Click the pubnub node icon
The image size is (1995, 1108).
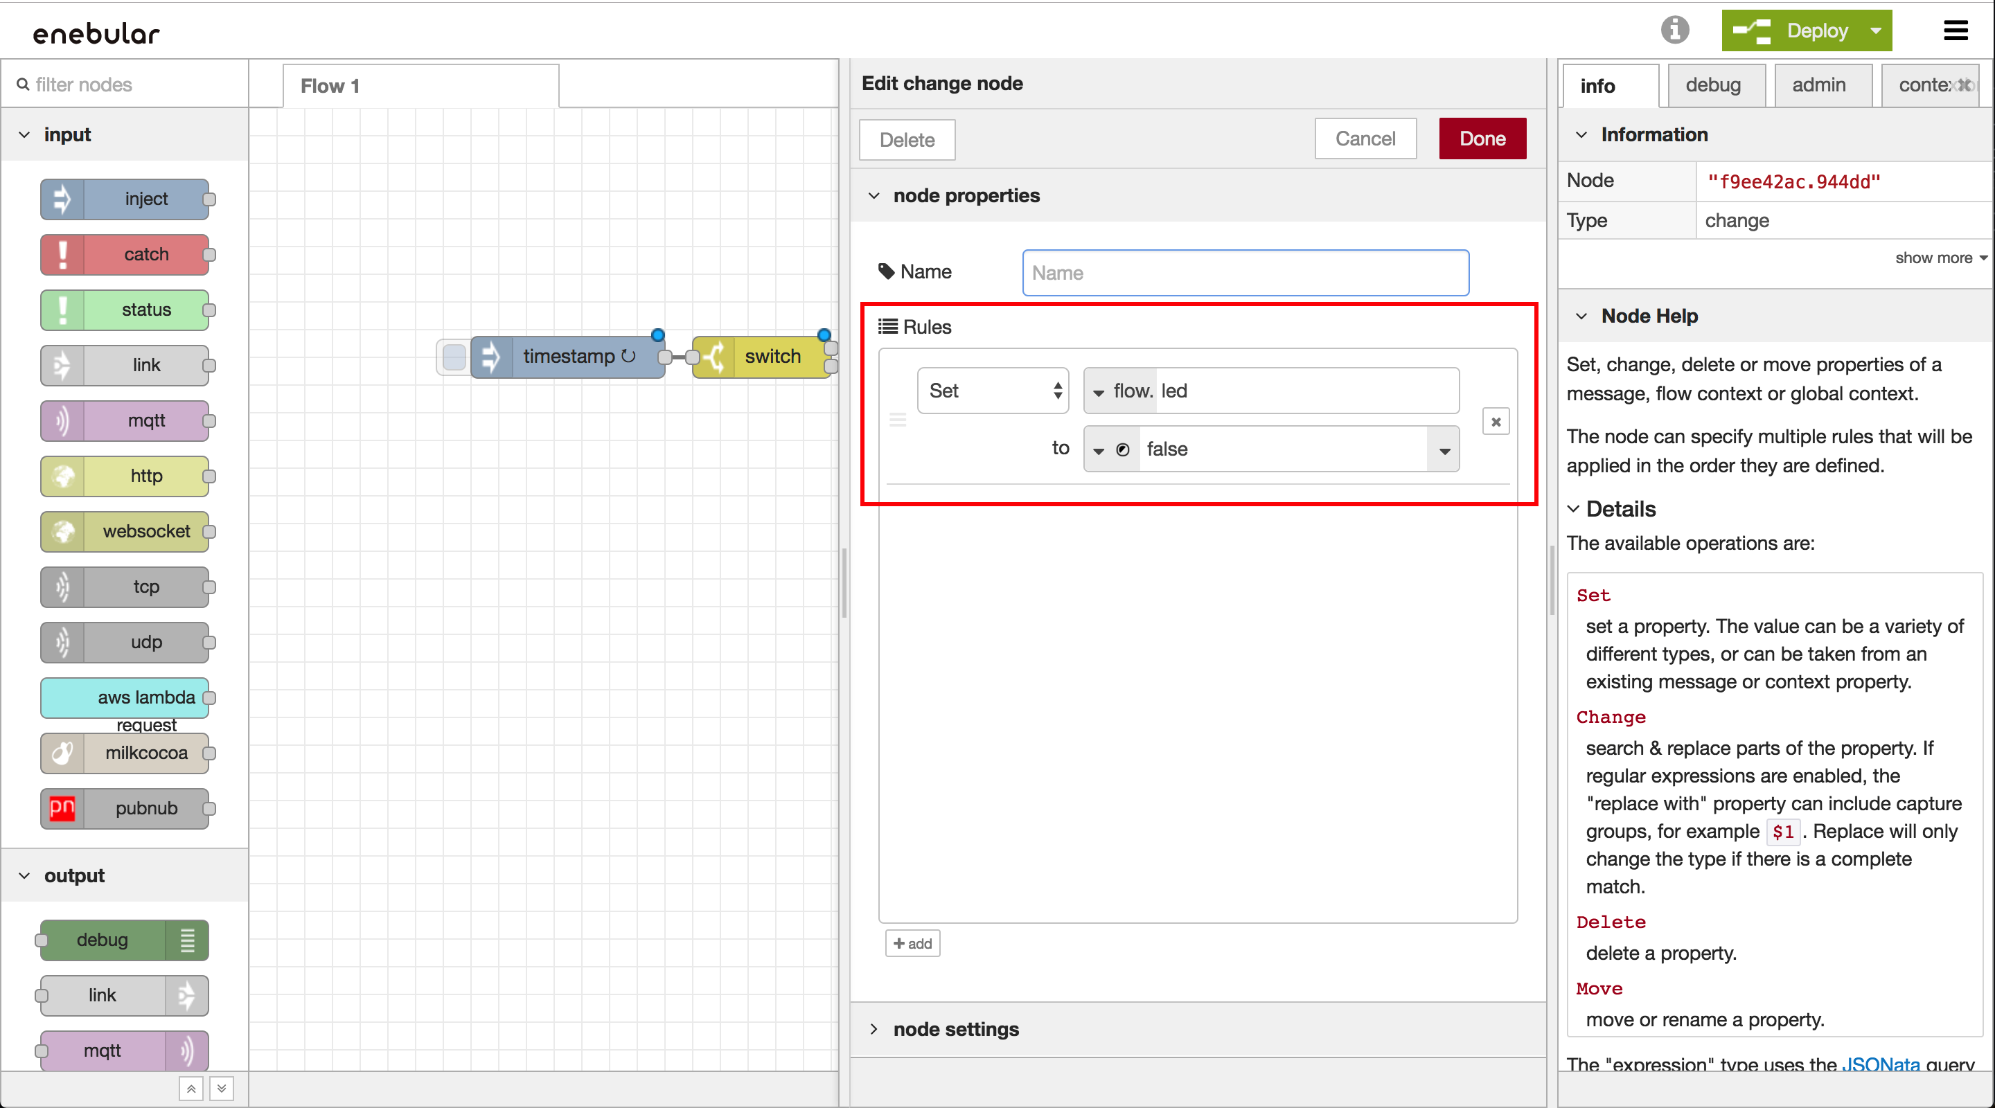point(62,808)
